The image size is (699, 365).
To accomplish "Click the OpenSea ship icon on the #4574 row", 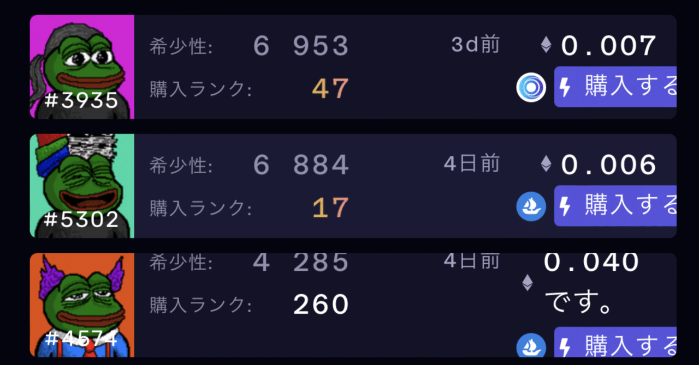I will [530, 346].
